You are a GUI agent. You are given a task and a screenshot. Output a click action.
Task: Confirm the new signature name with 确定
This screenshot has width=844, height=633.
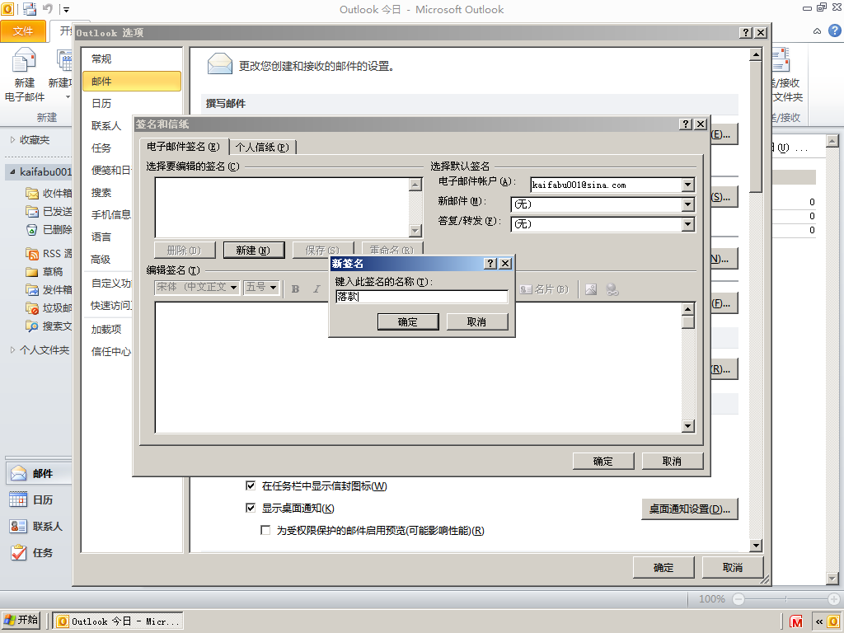[x=408, y=322]
